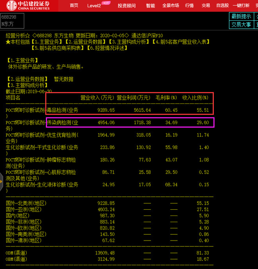Image resolution: width=258 pixels, height=269 pixels.
Task: Click the 国外-亚洲(地区) row
Action: pos(107,209)
